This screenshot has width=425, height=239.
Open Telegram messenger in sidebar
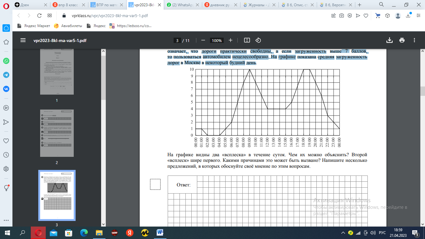pyautogui.click(x=6, y=75)
